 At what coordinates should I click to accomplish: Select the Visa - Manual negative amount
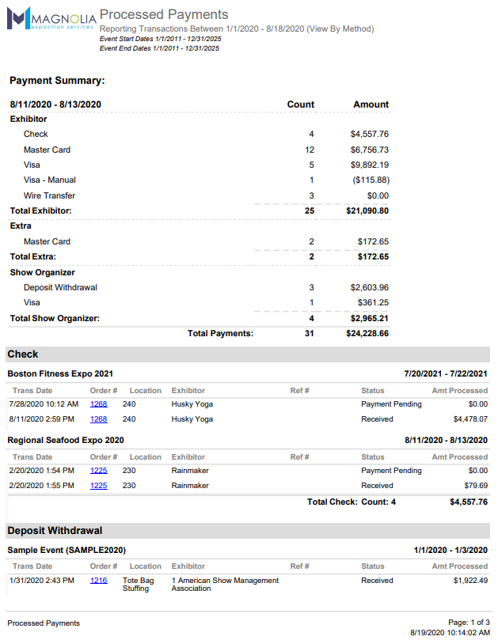pyautogui.click(x=368, y=180)
